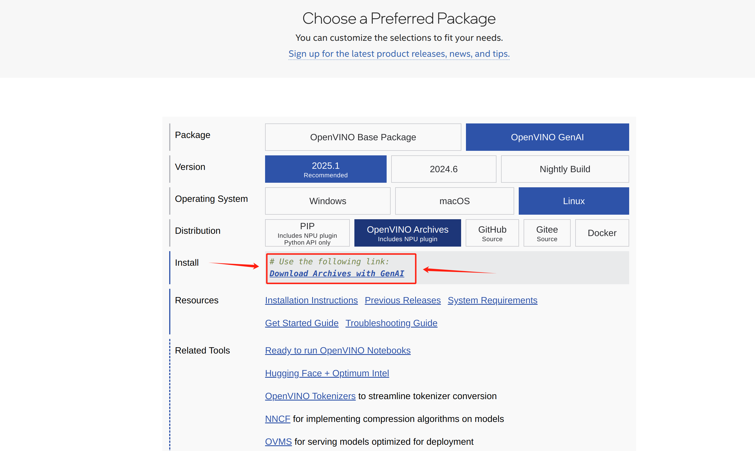Select Linux operating system
755x451 pixels.
tap(574, 201)
